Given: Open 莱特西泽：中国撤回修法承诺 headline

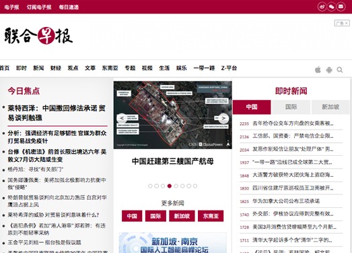Looking at the screenshot, I should pos(57,113).
